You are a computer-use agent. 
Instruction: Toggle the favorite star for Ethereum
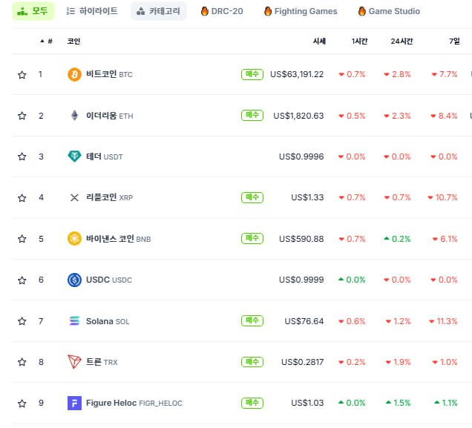pos(22,116)
